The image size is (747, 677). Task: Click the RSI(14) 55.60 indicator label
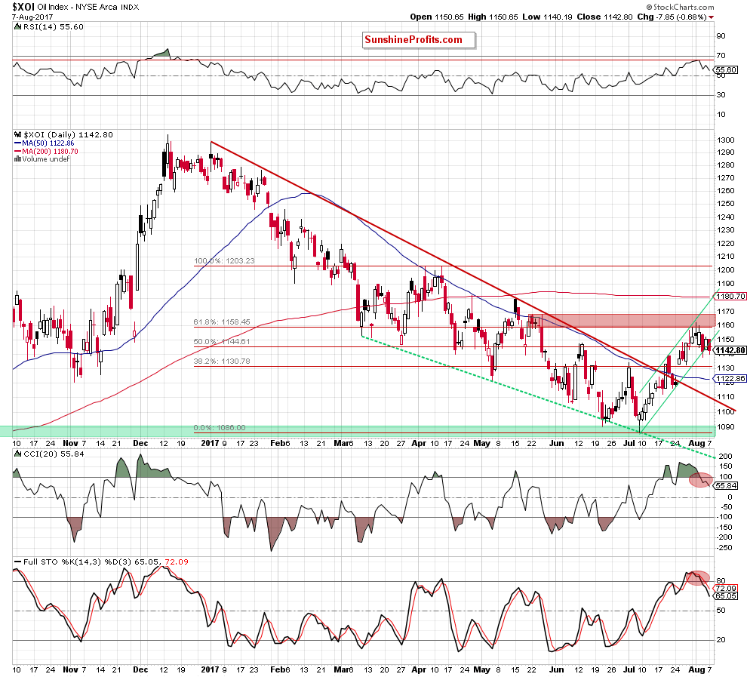pyautogui.click(x=49, y=26)
